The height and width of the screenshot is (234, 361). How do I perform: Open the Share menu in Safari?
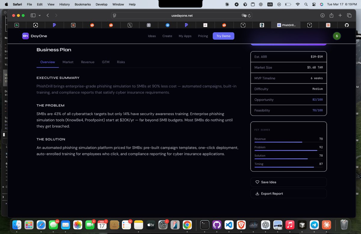331,15
